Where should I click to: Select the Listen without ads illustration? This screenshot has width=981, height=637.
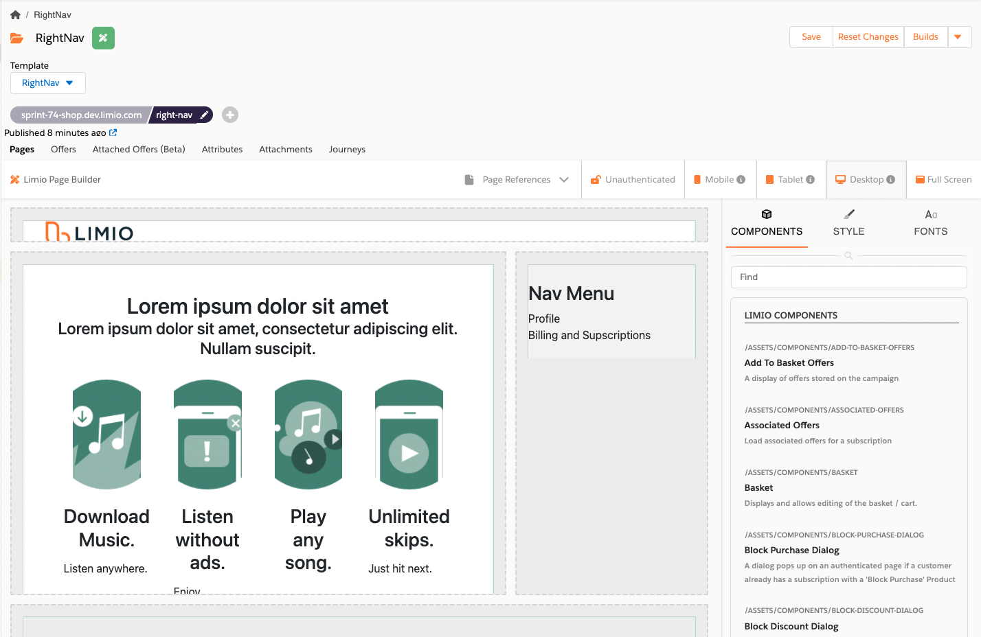point(207,435)
